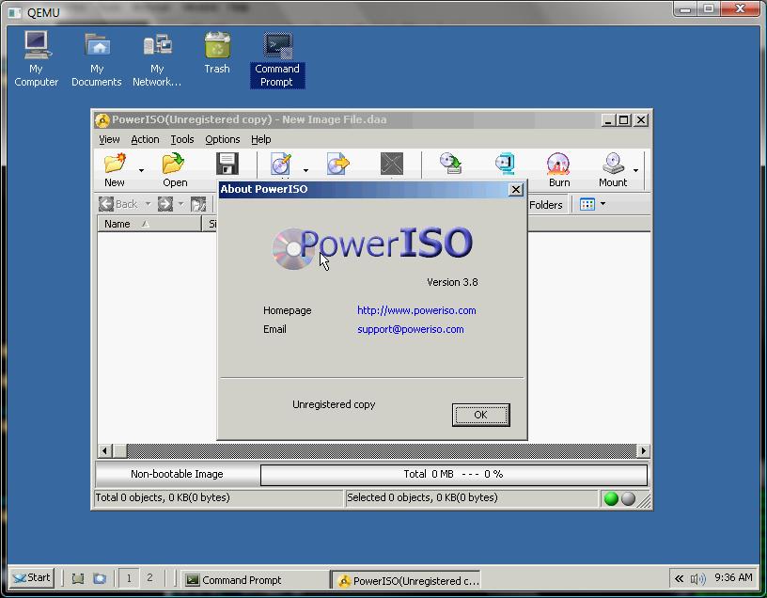Viewport: 767px width, 598px height.
Task: Expand the New button dropdown arrow
Action: 141,171
